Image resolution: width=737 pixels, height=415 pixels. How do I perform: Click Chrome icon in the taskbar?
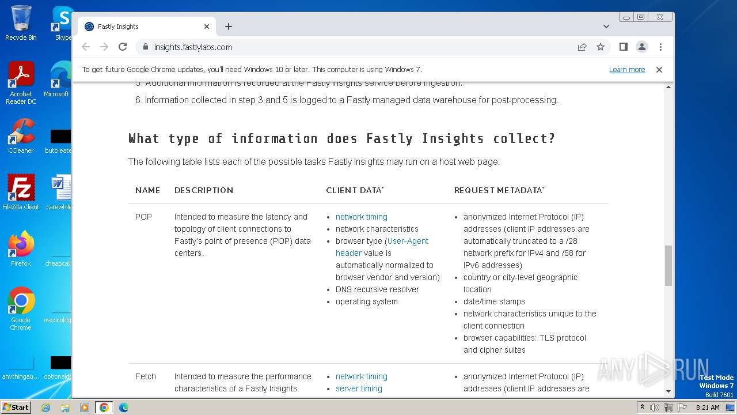coord(104,408)
